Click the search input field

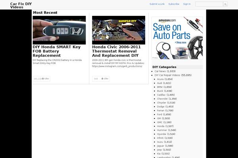click(209, 4)
